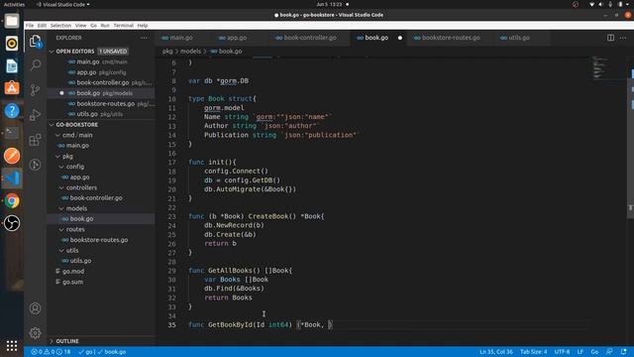Open bookstore-routes.go in file tree

(99, 240)
